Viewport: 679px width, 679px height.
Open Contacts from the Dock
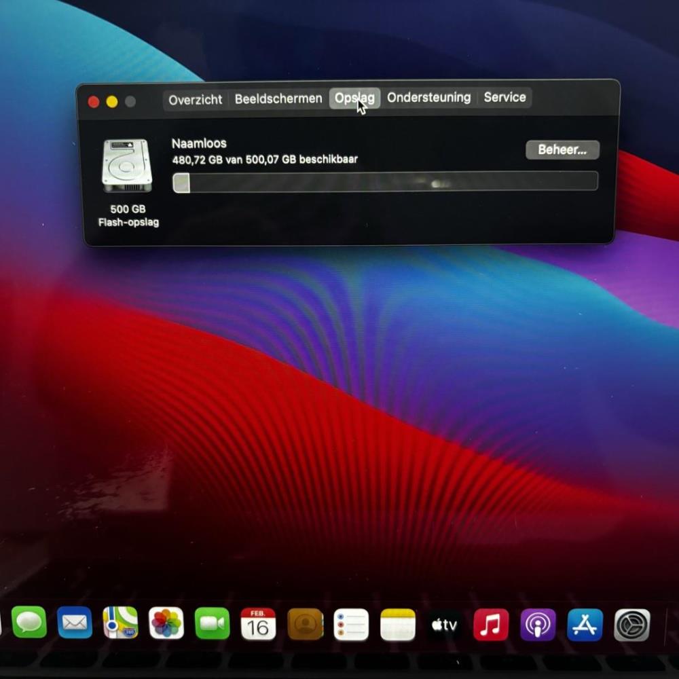tap(306, 624)
